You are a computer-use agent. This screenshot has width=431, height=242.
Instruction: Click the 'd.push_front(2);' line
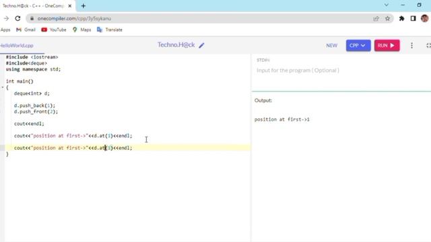[x=36, y=112]
